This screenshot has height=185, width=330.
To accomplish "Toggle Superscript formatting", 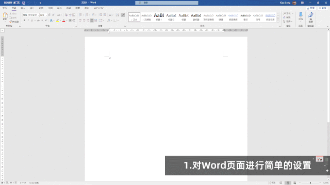I will point(46,21).
